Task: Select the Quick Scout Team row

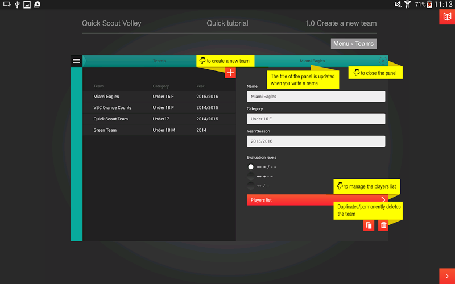Action: [159, 119]
